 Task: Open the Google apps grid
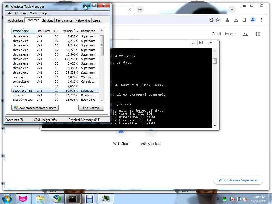pyautogui.click(x=258, y=34)
